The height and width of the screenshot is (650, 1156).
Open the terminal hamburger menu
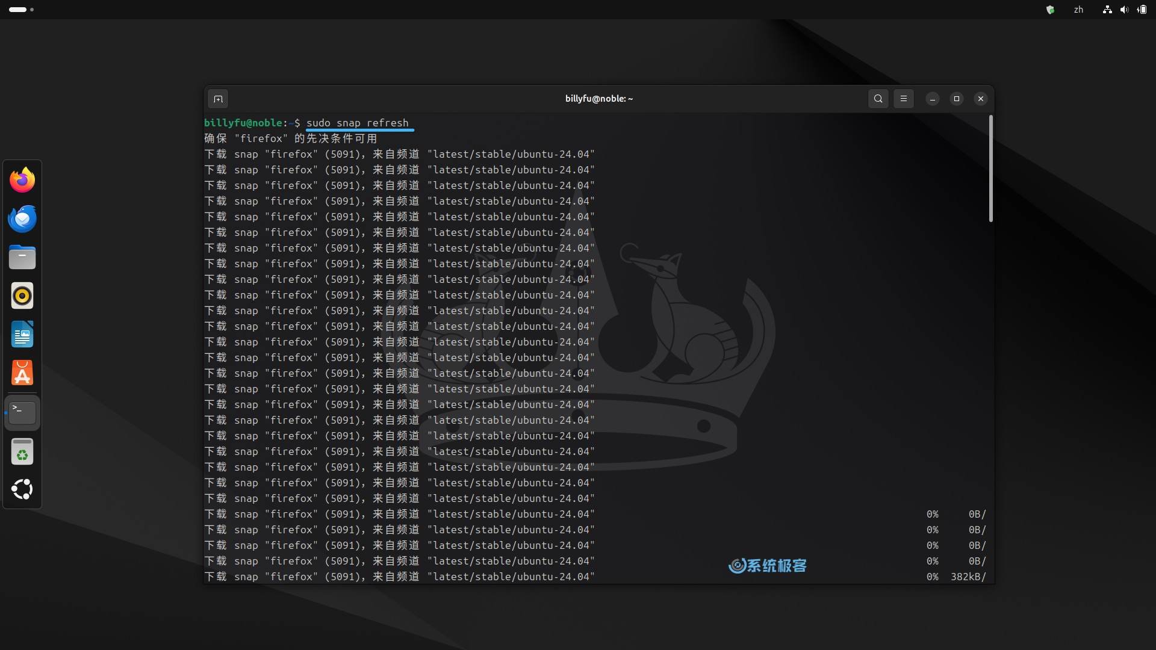coord(904,99)
